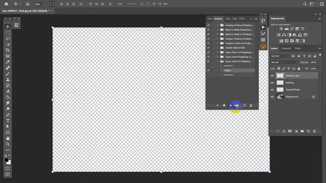This screenshot has width=326, height=183.
Task: Hide the Painting layer
Action: point(272,83)
